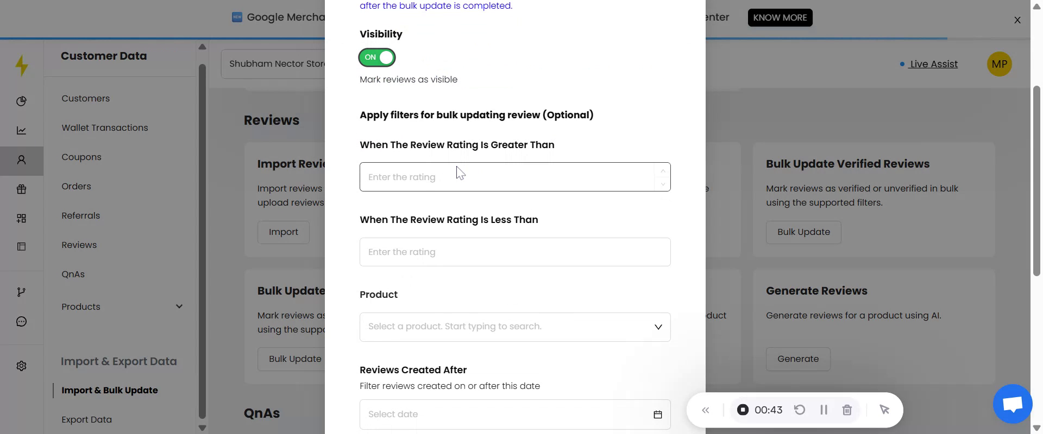The image size is (1043, 434).
Task: Open the git branch workflow icon
Action: [x=21, y=292]
